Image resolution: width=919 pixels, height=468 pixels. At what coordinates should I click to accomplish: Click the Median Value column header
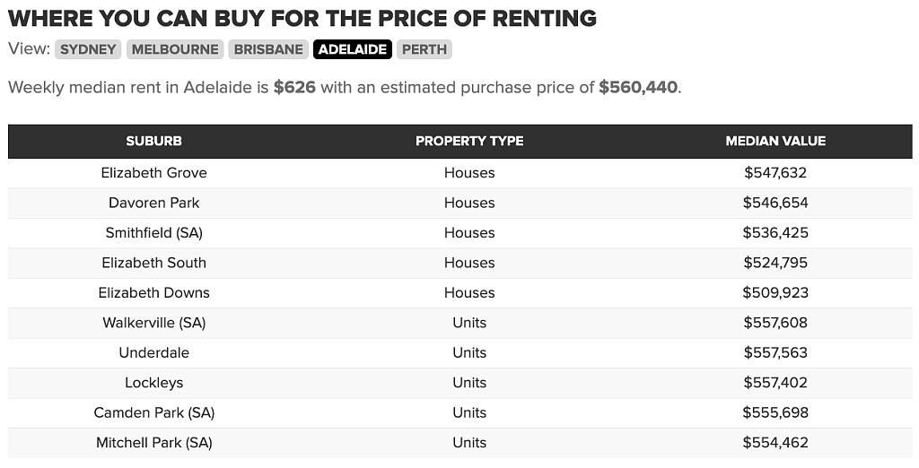pyautogui.click(x=775, y=141)
